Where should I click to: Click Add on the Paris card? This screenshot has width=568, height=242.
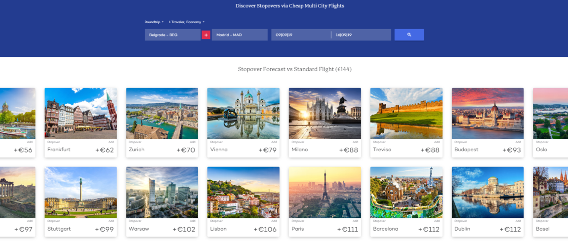(355, 221)
